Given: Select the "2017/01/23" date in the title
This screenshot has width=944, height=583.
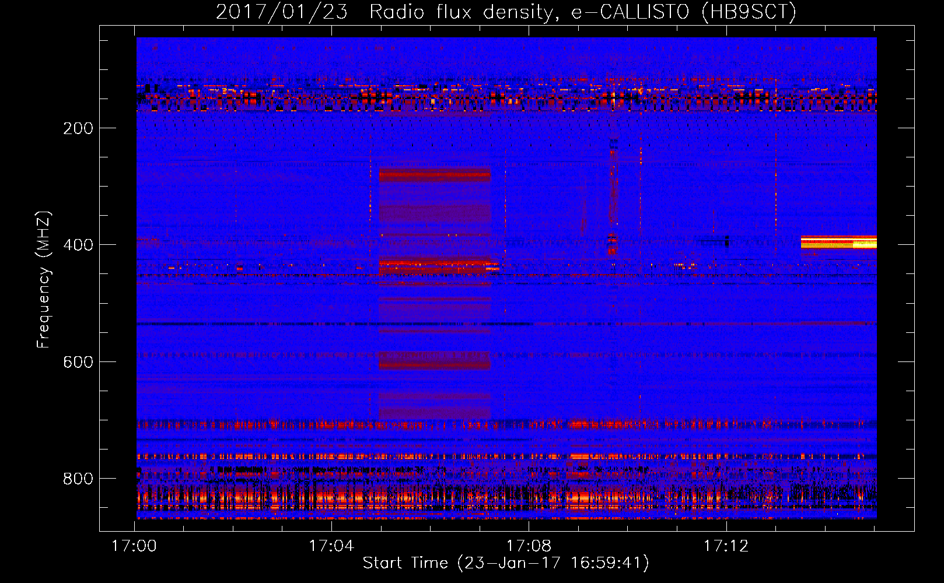Looking at the screenshot, I should point(282,12).
